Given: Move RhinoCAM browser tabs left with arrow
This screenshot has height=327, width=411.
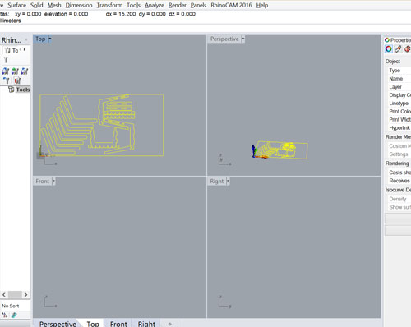Looking at the screenshot, I should pyautogui.click(x=21, y=49).
